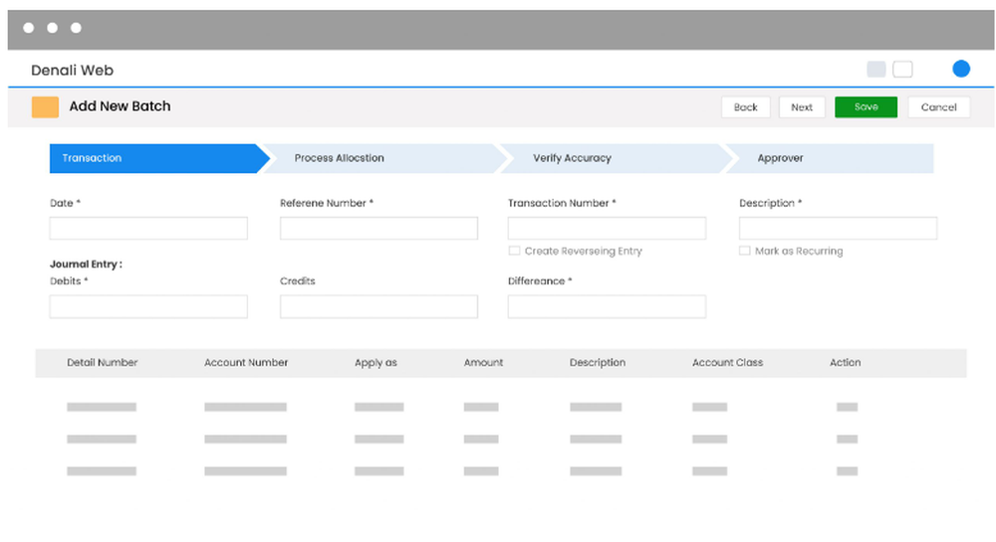Click the green Save button
Screen dimensions: 996x542
[866, 107]
